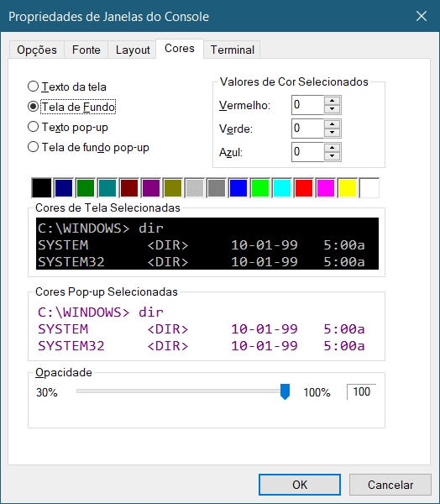Click the Azul value field
Image resolution: width=440 pixels, height=504 pixels.
tap(307, 152)
